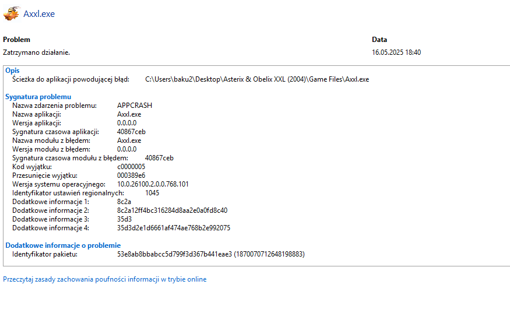Select hash 8c2a12ff4bc316284d8aa2e0a0fd8c40
This screenshot has height=309, width=510.
173,211
